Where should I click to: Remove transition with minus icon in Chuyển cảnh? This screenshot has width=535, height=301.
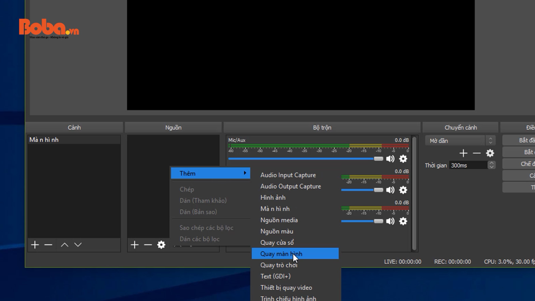pyautogui.click(x=476, y=153)
